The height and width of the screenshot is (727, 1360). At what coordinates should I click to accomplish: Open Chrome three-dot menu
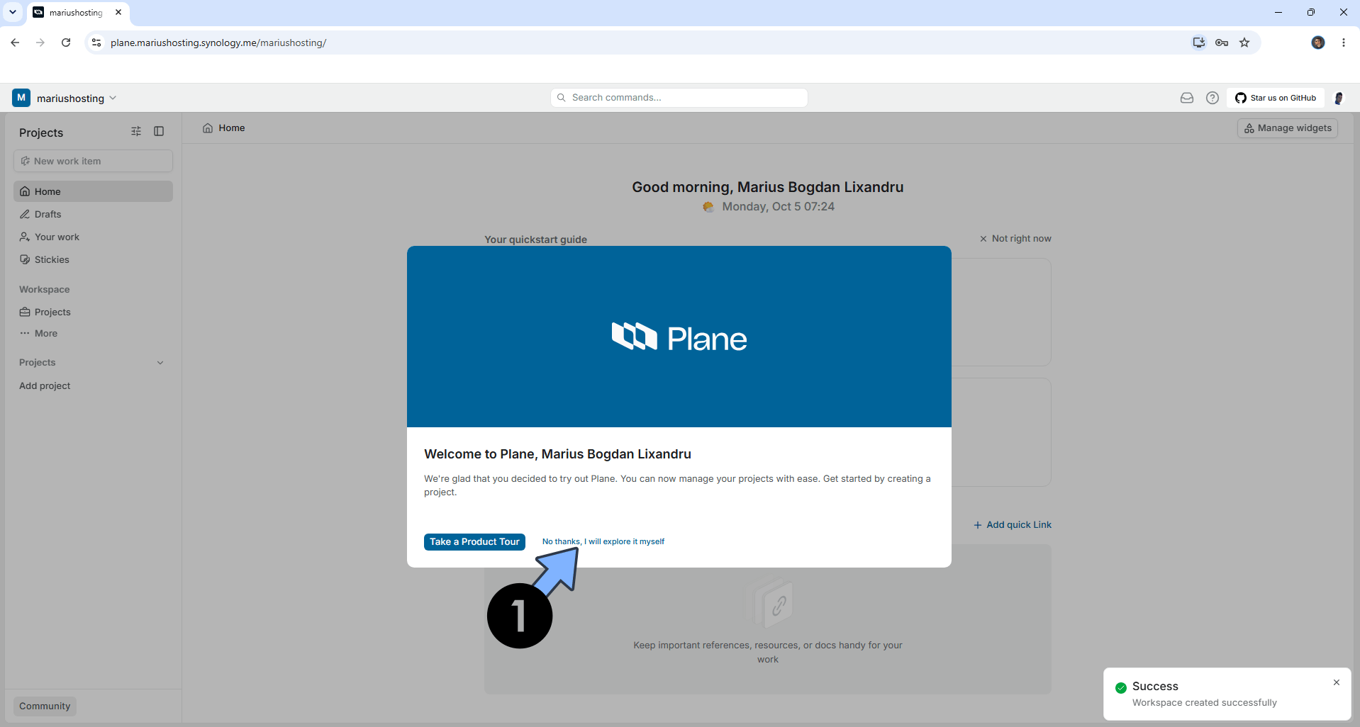1344,43
